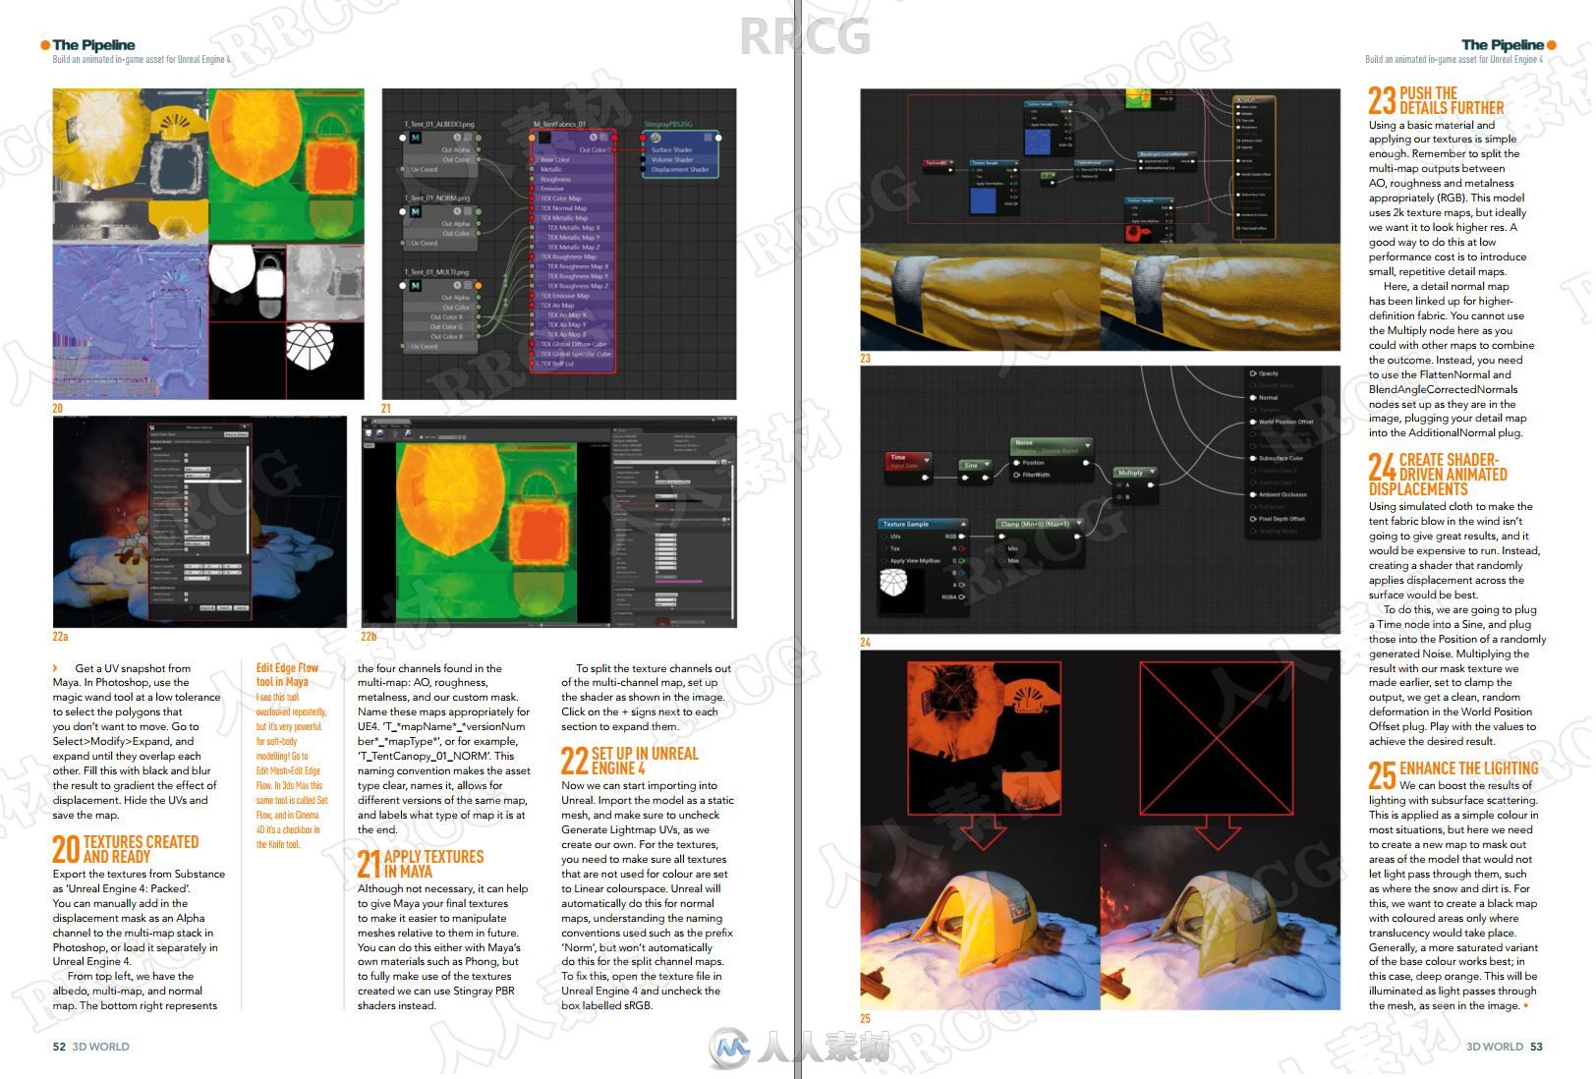This screenshot has width=1596, height=1079.
Task: Select the 'Surface Shader' attribute row
Action: (680, 149)
